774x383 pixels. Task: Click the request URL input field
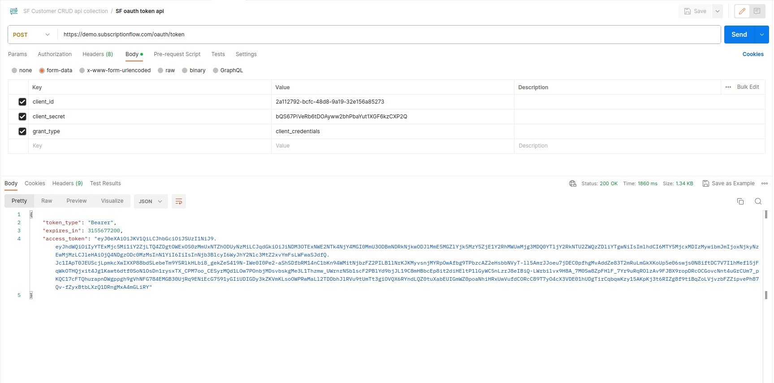(389, 35)
